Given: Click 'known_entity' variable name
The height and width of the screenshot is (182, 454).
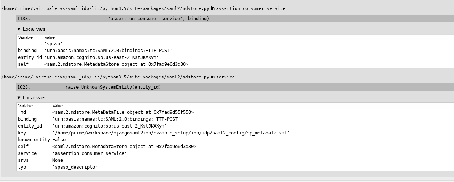Looking at the screenshot, I should [34, 140].
